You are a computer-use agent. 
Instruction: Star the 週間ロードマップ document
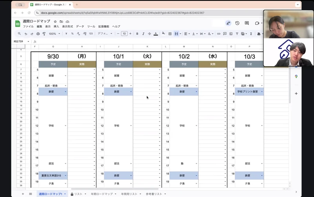pyautogui.click(x=55, y=21)
